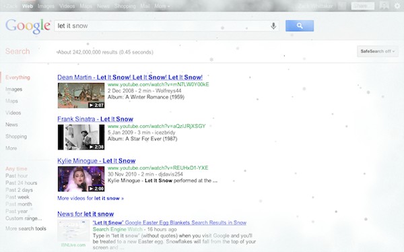This screenshot has width=404, height=252.
Task: Click 'Search Engine Watch' source text
Action: (117, 229)
